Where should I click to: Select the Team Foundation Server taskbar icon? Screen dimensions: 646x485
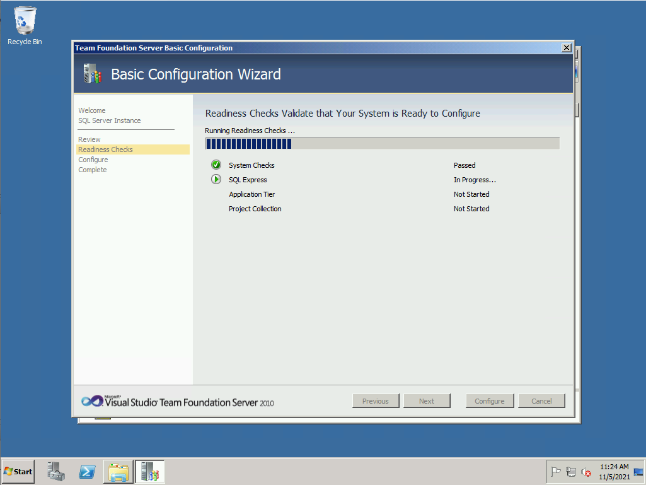tap(149, 472)
